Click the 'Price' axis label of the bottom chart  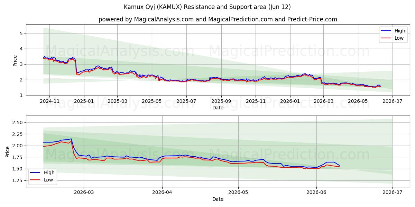pyautogui.click(x=8, y=151)
